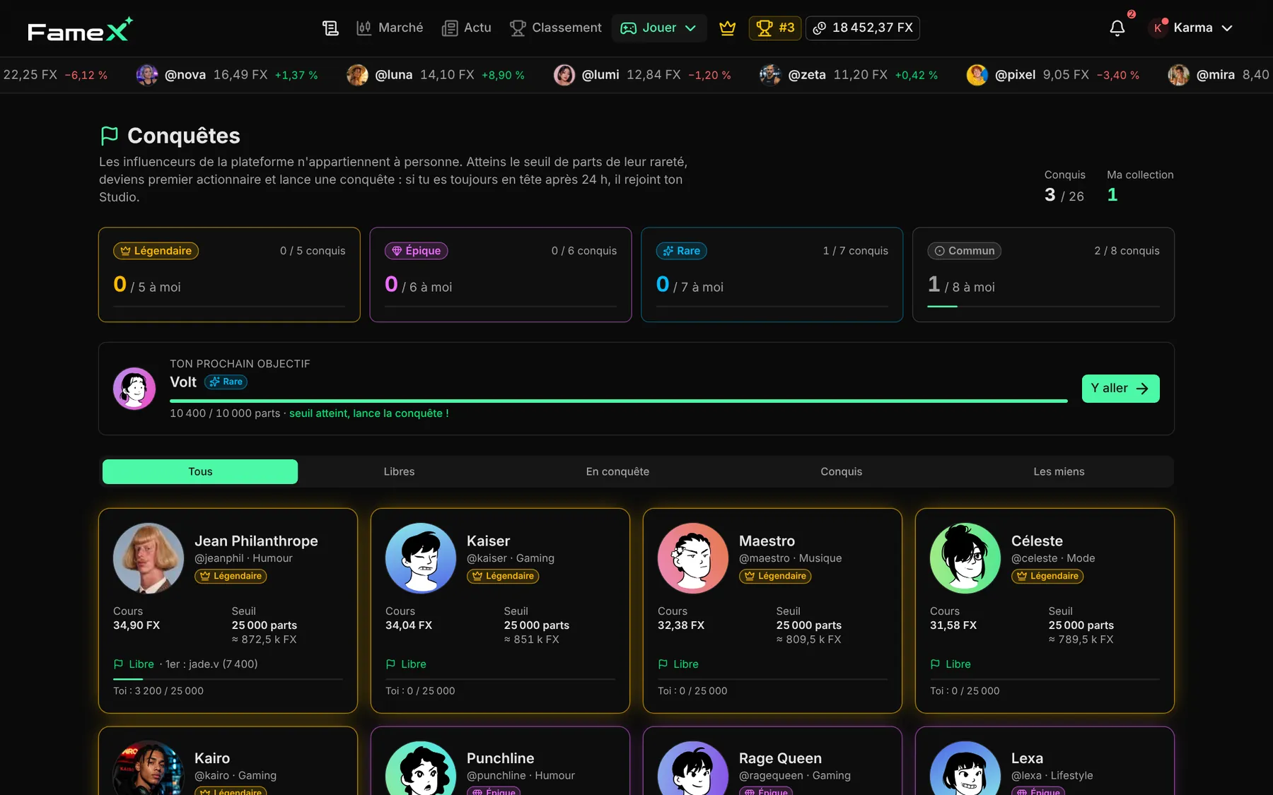Open Jean Philanthrope's avatar photo
This screenshot has width=1273, height=795.
point(149,558)
